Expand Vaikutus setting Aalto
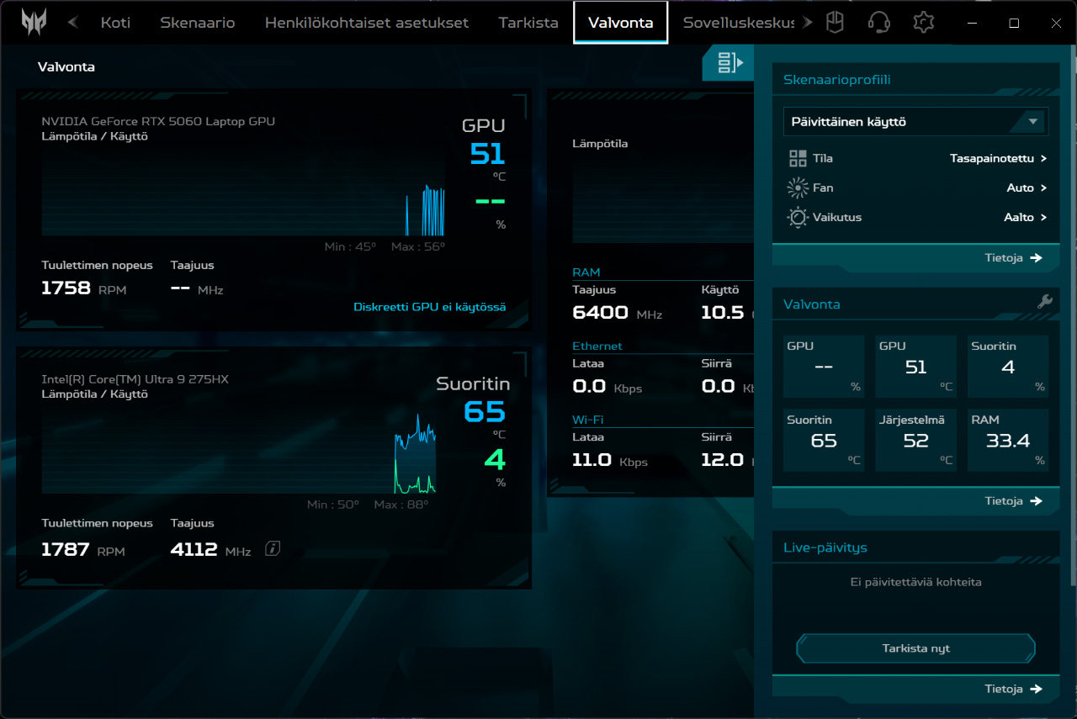The width and height of the screenshot is (1077, 719). [1026, 217]
